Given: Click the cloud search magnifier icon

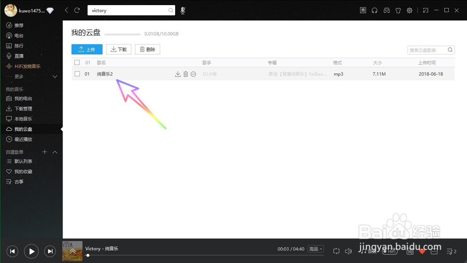Looking at the screenshot, I should tap(450, 50).
